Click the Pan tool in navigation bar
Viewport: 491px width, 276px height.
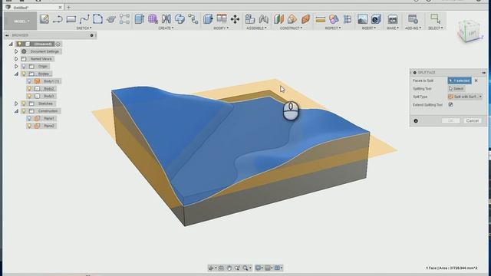229,268
